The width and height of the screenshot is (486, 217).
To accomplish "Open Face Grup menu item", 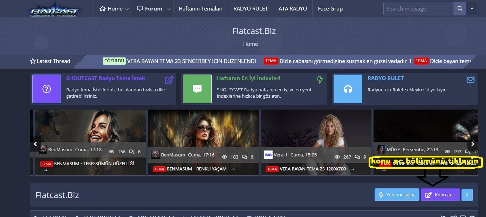I will coord(330,9).
